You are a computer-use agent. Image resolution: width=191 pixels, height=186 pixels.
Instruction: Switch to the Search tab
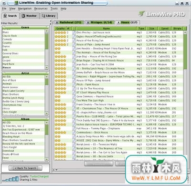pyautogui.click(x=10, y=16)
